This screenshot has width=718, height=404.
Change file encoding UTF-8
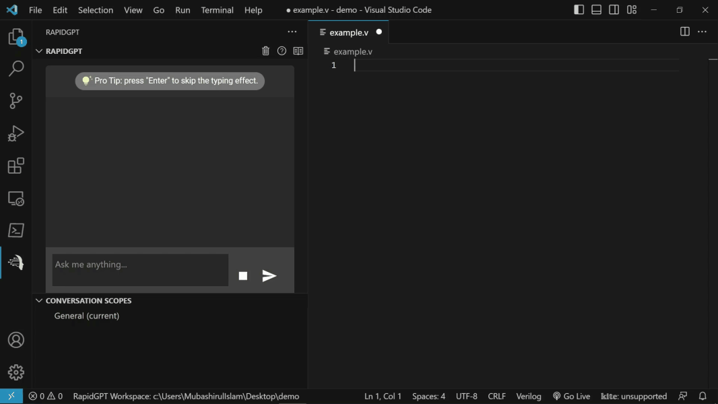467,396
